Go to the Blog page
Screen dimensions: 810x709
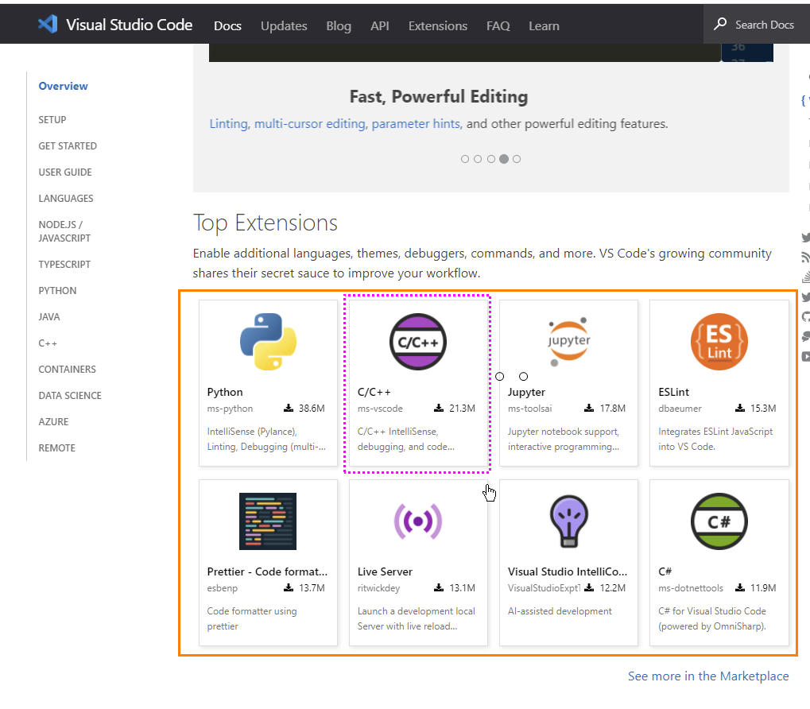339,25
